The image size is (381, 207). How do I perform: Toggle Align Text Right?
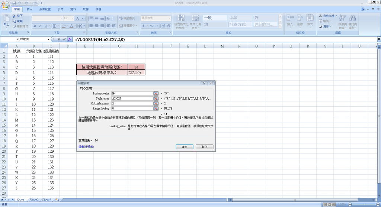(102, 26)
